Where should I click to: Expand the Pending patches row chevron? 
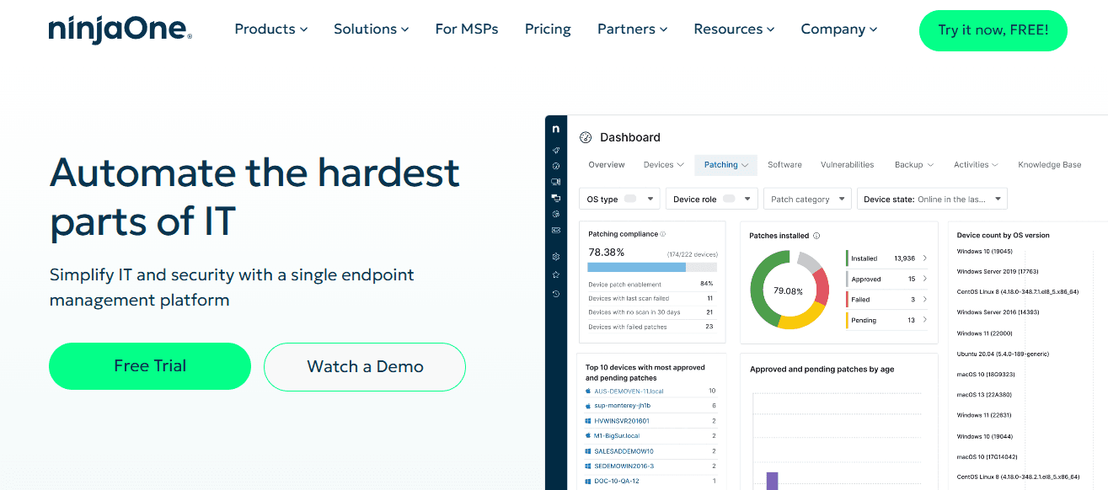point(924,320)
